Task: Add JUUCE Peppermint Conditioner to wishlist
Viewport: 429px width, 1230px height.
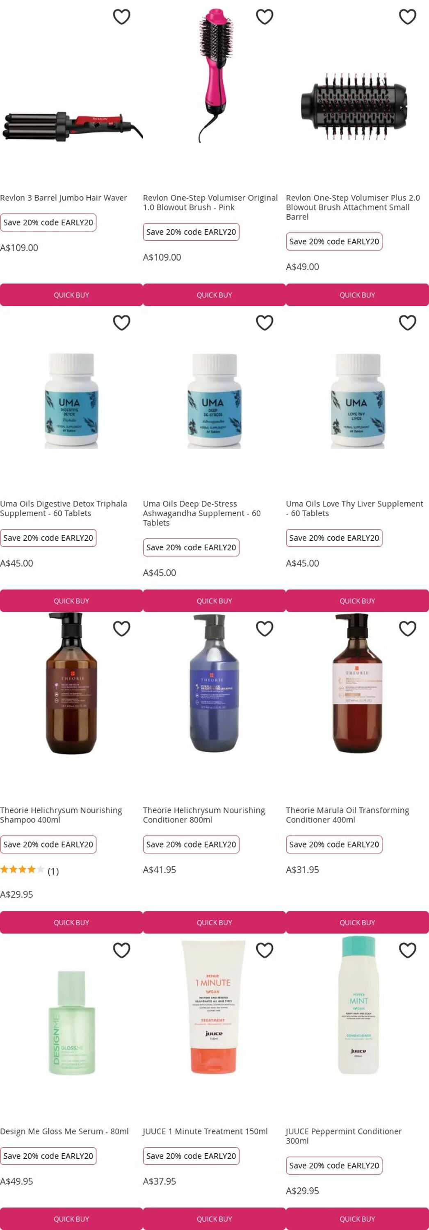Action: pyautogui.click(x=407, y=951)
